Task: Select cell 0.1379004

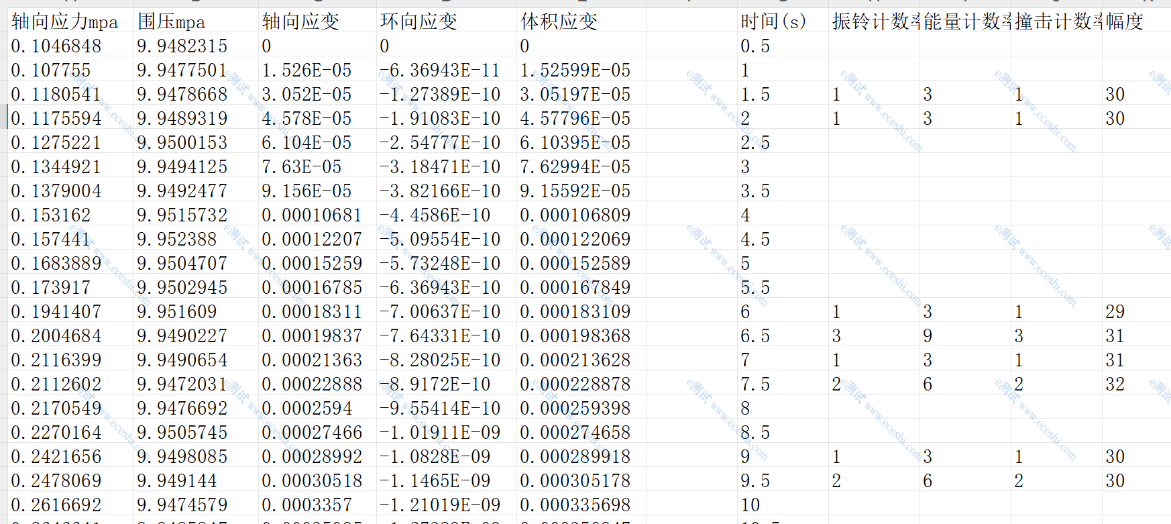Action: [71, 190]
